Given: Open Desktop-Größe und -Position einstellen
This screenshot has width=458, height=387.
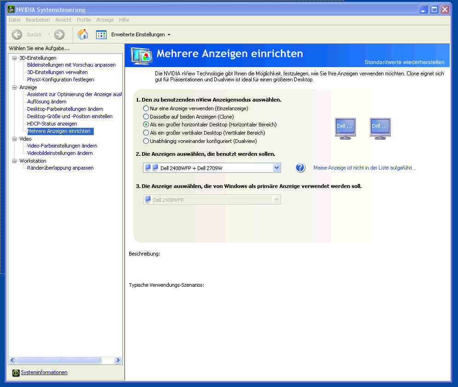Looking at the screenshot, I should click(70, 116).
